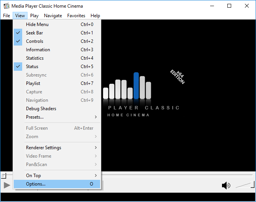Expand the Zoom submenu

57,137
